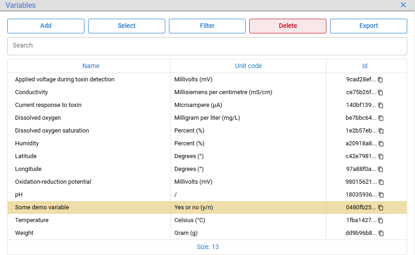The image size is (415, 255).
Task: Copy Id for Current response to toxin
Action: click(x=381, y=105)
